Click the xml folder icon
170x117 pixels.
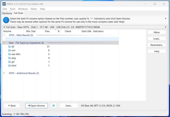point(10,50)
